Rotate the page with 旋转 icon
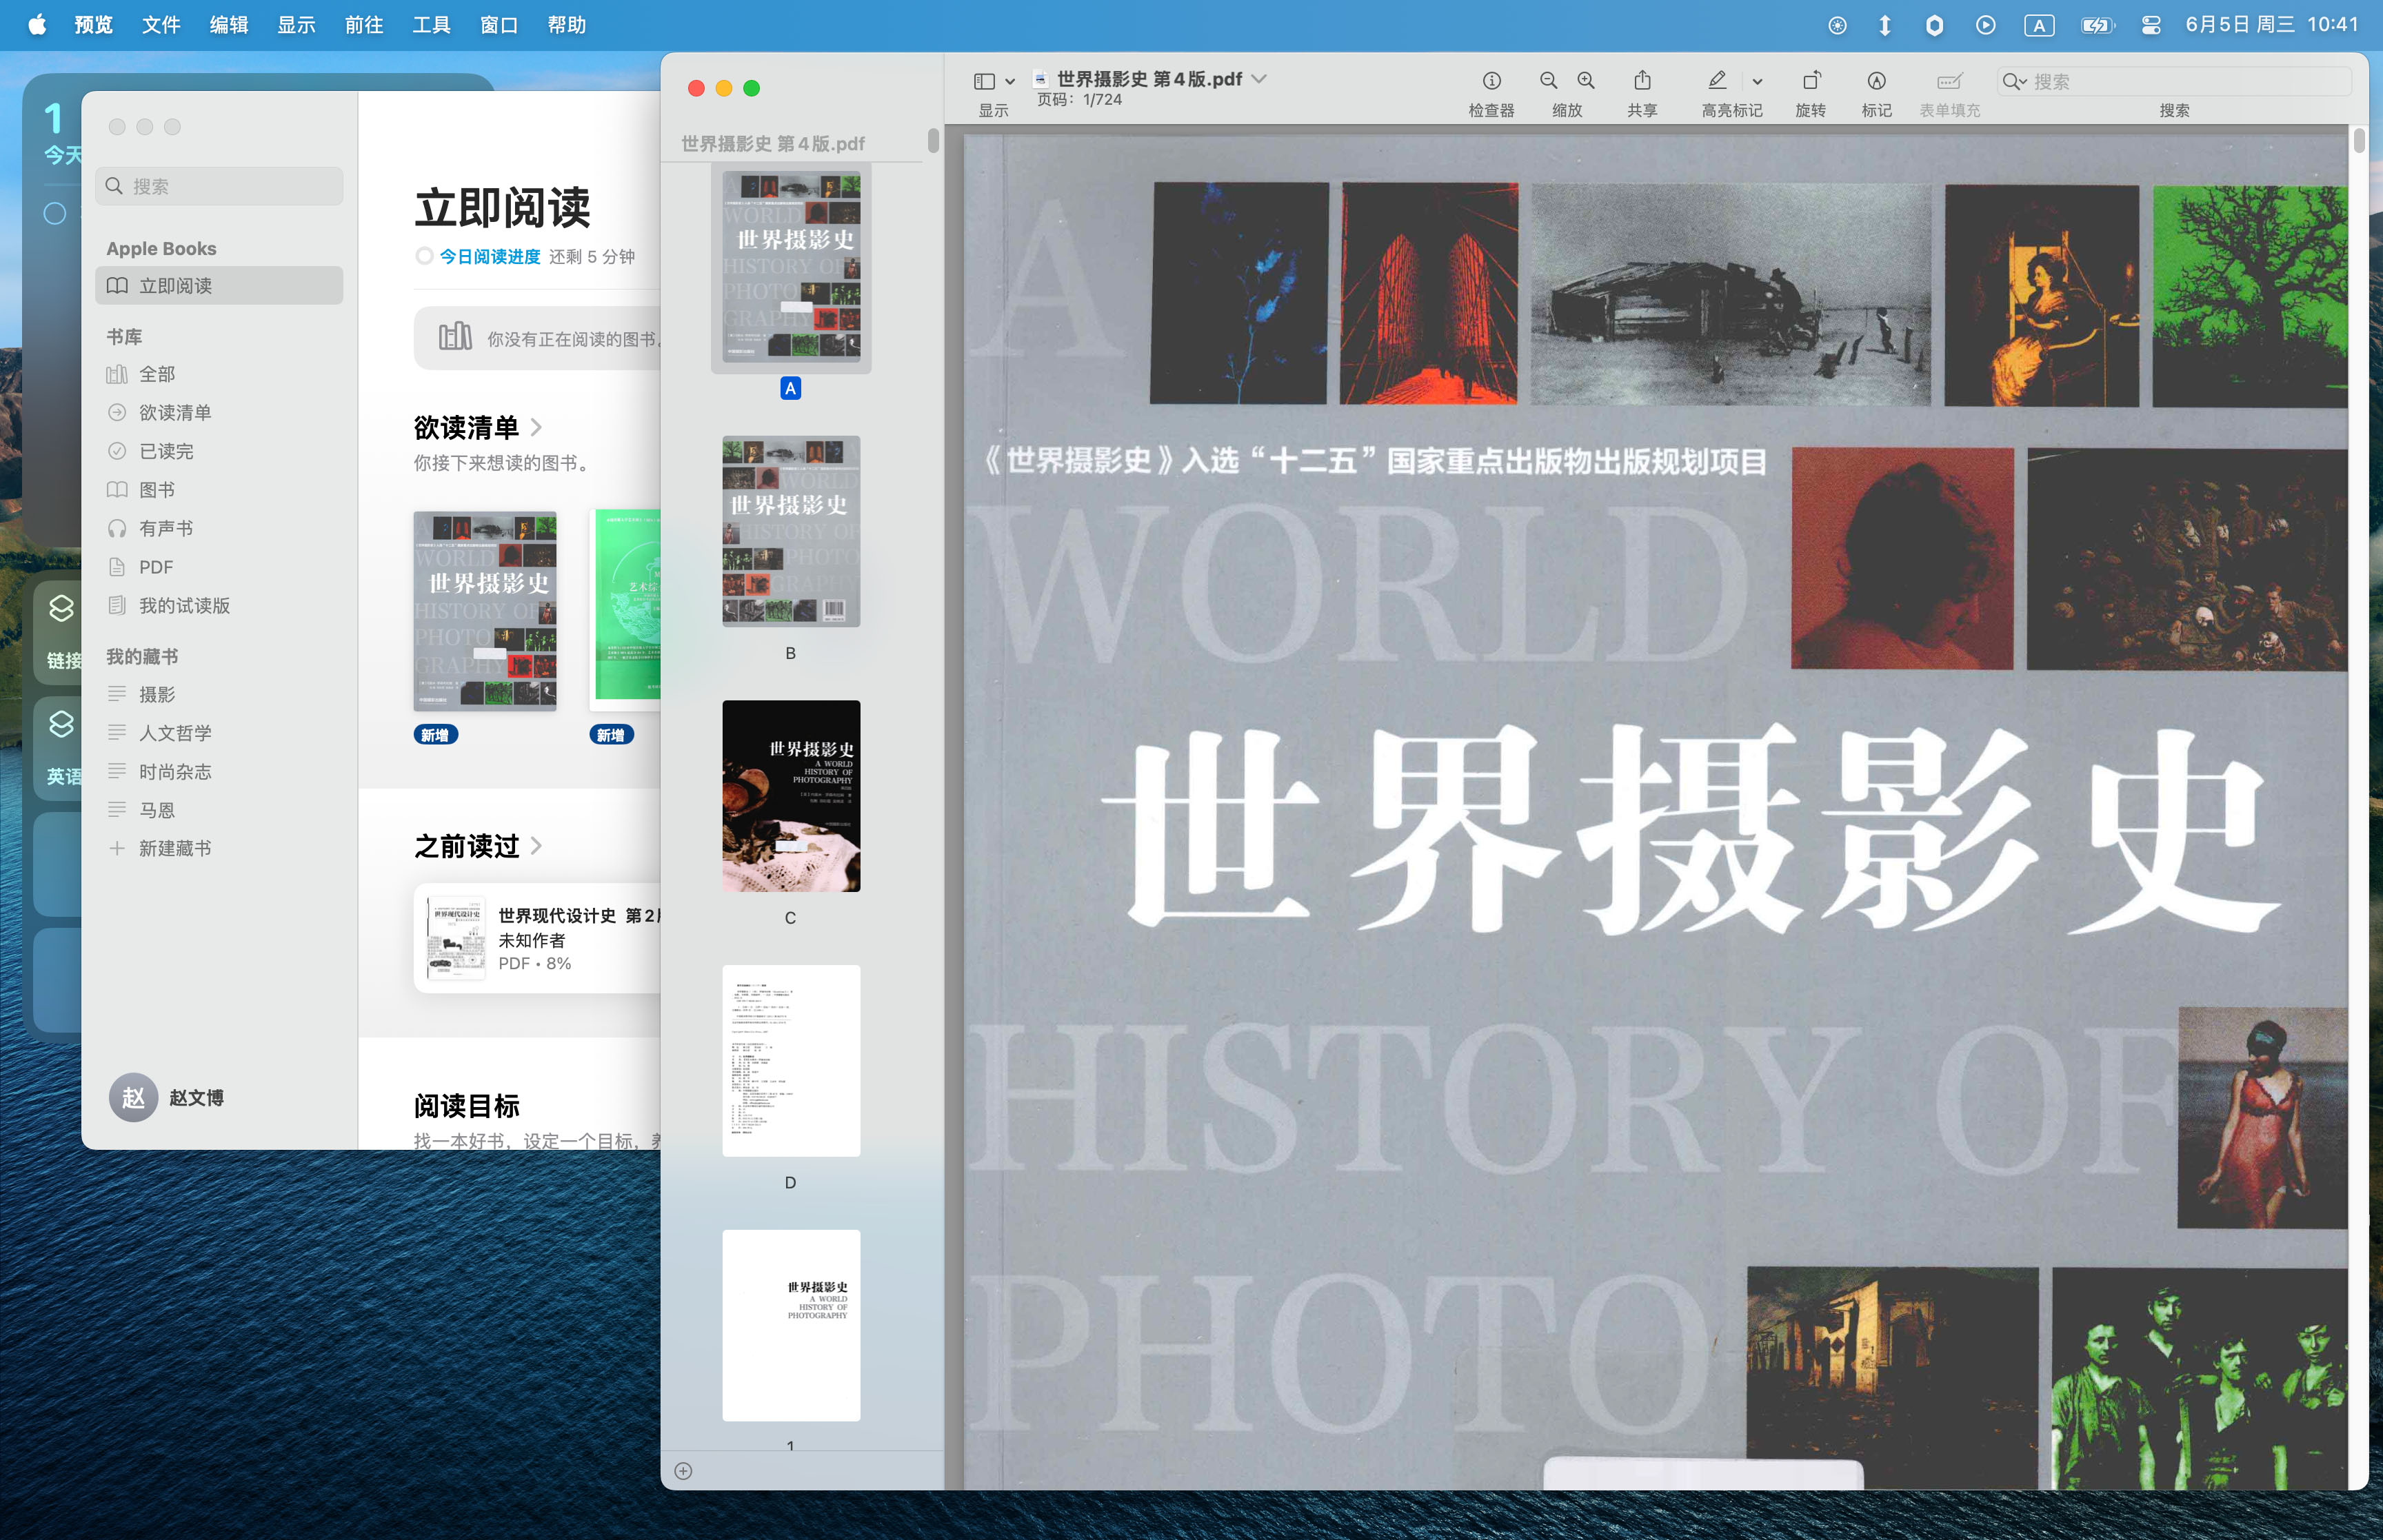The height and width of the screenshot is (1540, 2383). point(1810,81)
